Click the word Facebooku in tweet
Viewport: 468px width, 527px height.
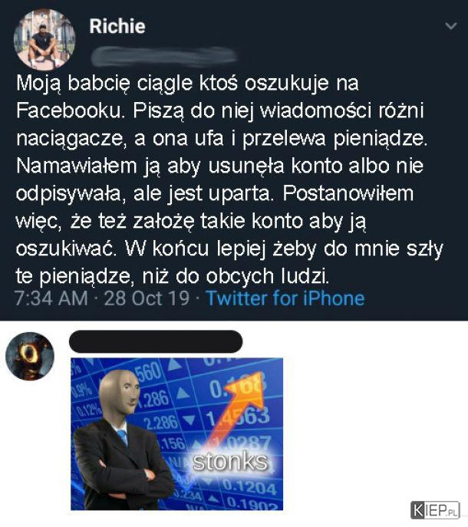coord(68,110)
